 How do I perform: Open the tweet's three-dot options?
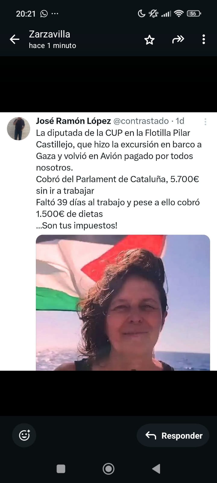205,122
